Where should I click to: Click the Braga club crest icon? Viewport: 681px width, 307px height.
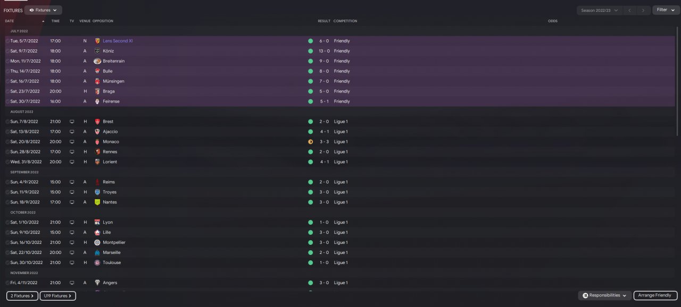click(x=97, y=91)
